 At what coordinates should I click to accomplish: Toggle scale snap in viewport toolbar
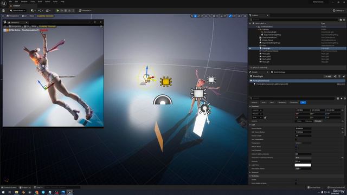coord(230,16)
